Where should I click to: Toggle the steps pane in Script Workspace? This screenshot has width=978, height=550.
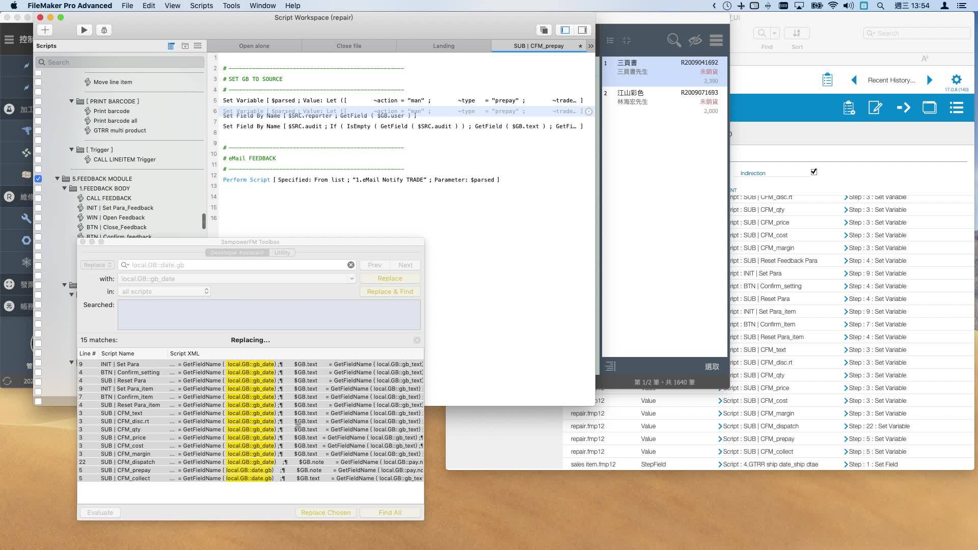click(582, 30)
